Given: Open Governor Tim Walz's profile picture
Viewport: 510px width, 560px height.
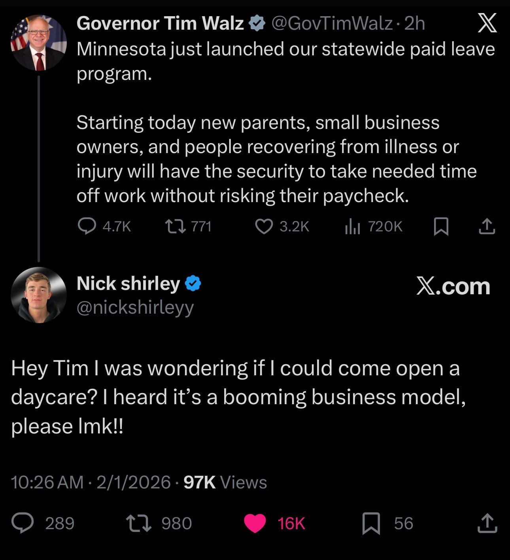Looking at the screenshot, I should pos(38,43).
